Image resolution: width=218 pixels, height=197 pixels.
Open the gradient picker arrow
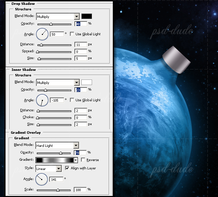[75, 160]
